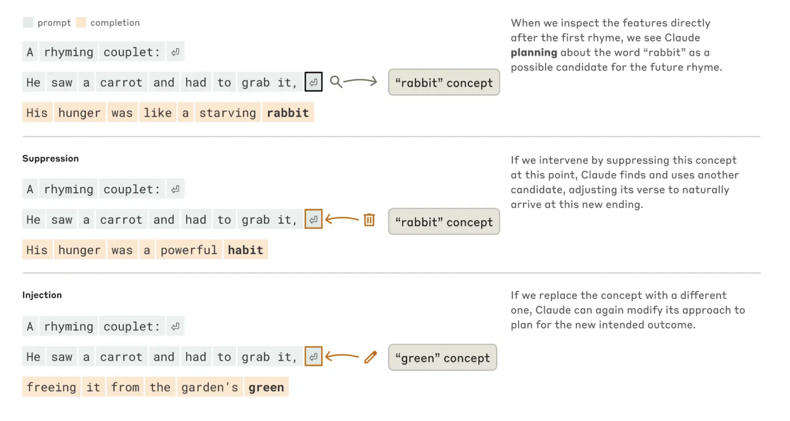Click the peach completion legend swatch
This screenshot has height=421, width=790.
[81, 22]
